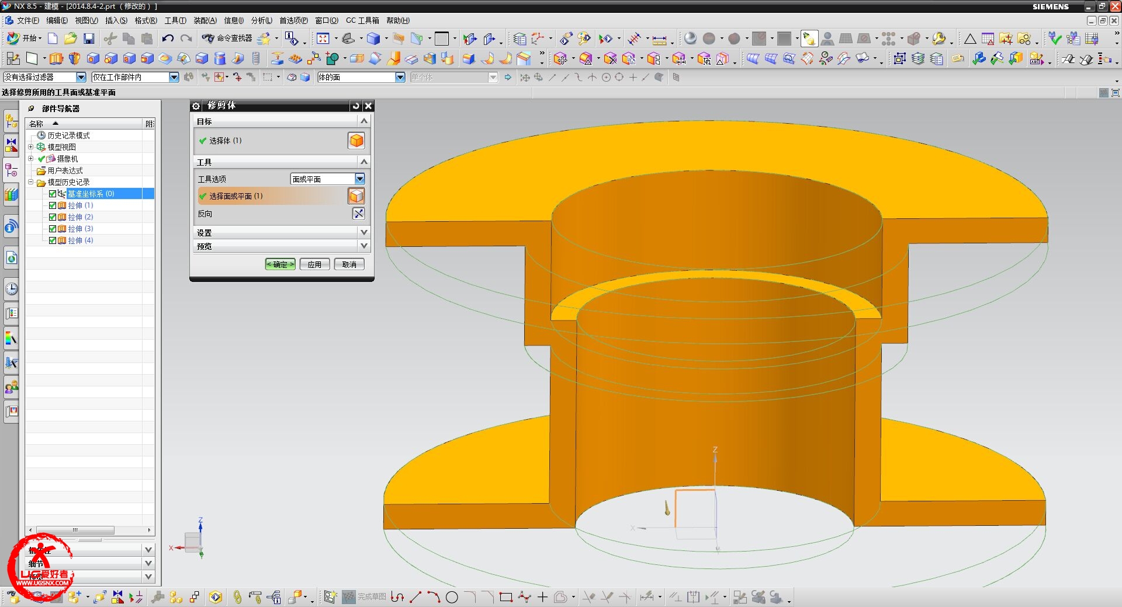Undo the last action
This screenshot has width=1122, height=607.
[168, 39]
